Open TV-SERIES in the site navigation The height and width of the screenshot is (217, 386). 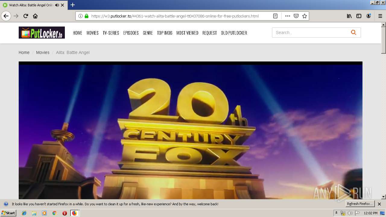pyautogui.click(x=111, y=33)
